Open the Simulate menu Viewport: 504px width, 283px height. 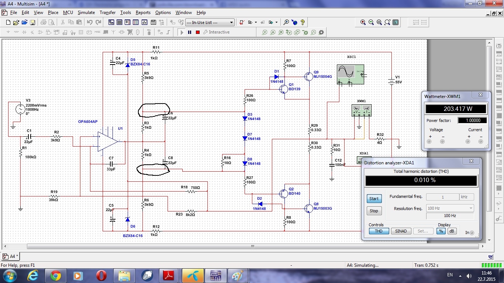coord(86,13)
